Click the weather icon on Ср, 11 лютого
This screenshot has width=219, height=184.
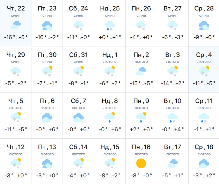(x=204, y=117)
